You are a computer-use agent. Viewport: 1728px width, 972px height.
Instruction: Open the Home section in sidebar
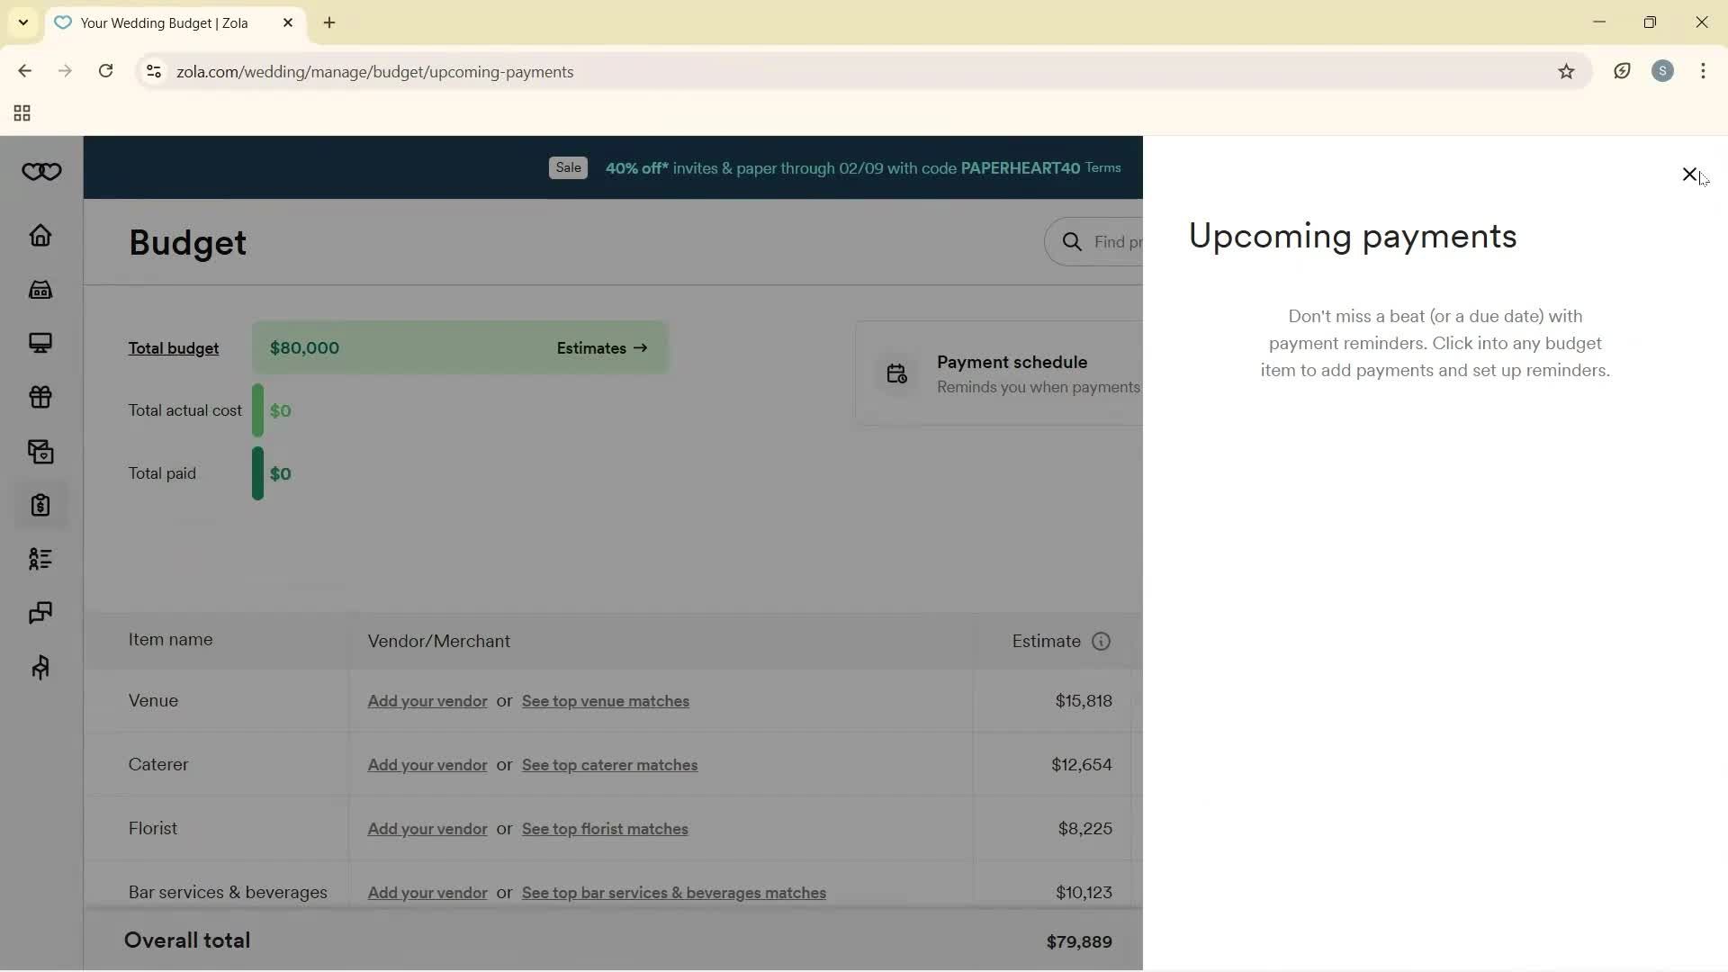(40, 236)
